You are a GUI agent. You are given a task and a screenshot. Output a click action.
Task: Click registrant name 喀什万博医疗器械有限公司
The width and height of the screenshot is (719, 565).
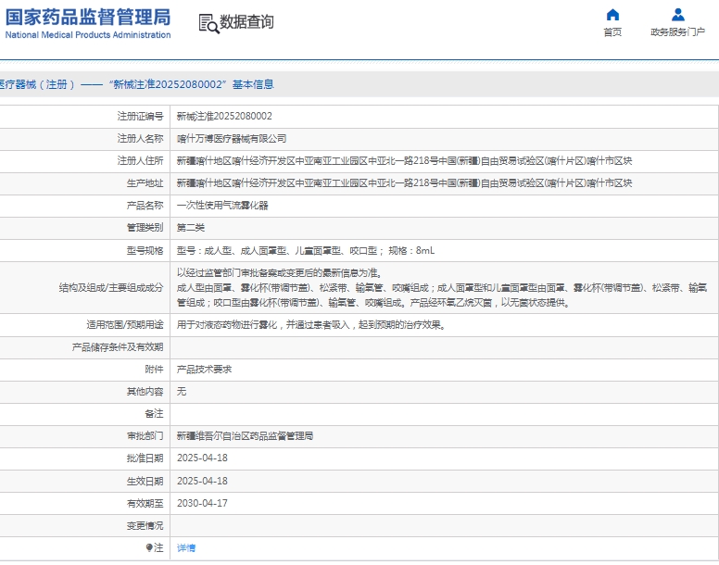232,139
